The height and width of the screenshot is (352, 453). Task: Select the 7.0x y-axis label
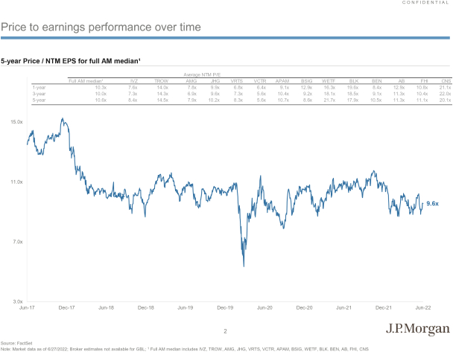(x=18, y=242)
